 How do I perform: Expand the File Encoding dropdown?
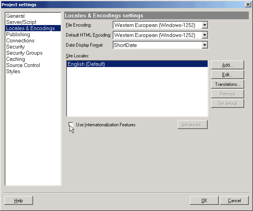click(205, 25)
